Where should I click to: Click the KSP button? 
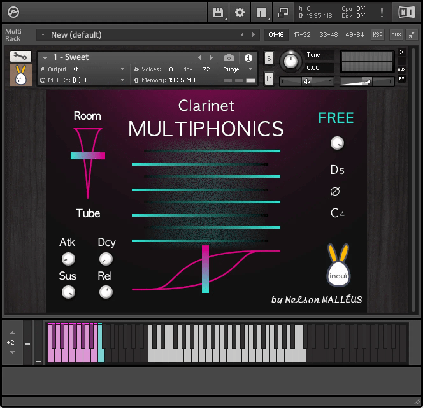click(377, 35)
